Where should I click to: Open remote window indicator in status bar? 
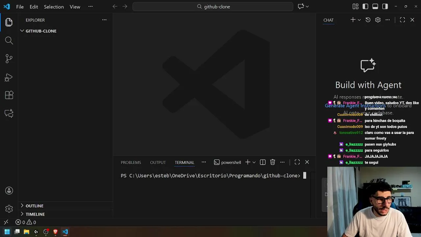(x=6, y=222)
